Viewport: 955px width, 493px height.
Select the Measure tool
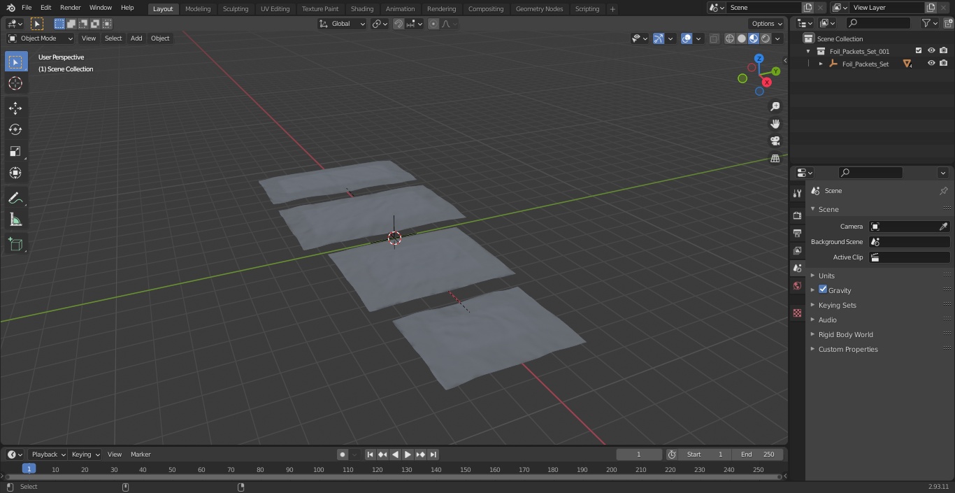click(x=15, y=220)
